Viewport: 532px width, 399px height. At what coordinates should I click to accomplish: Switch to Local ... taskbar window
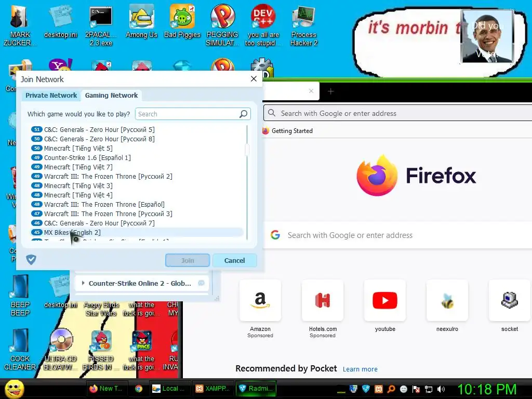[x=170, y=389]
